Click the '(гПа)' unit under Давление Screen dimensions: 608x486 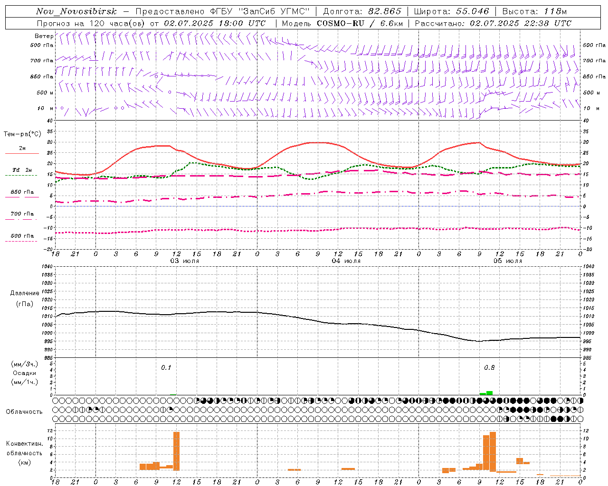(25, 304)
